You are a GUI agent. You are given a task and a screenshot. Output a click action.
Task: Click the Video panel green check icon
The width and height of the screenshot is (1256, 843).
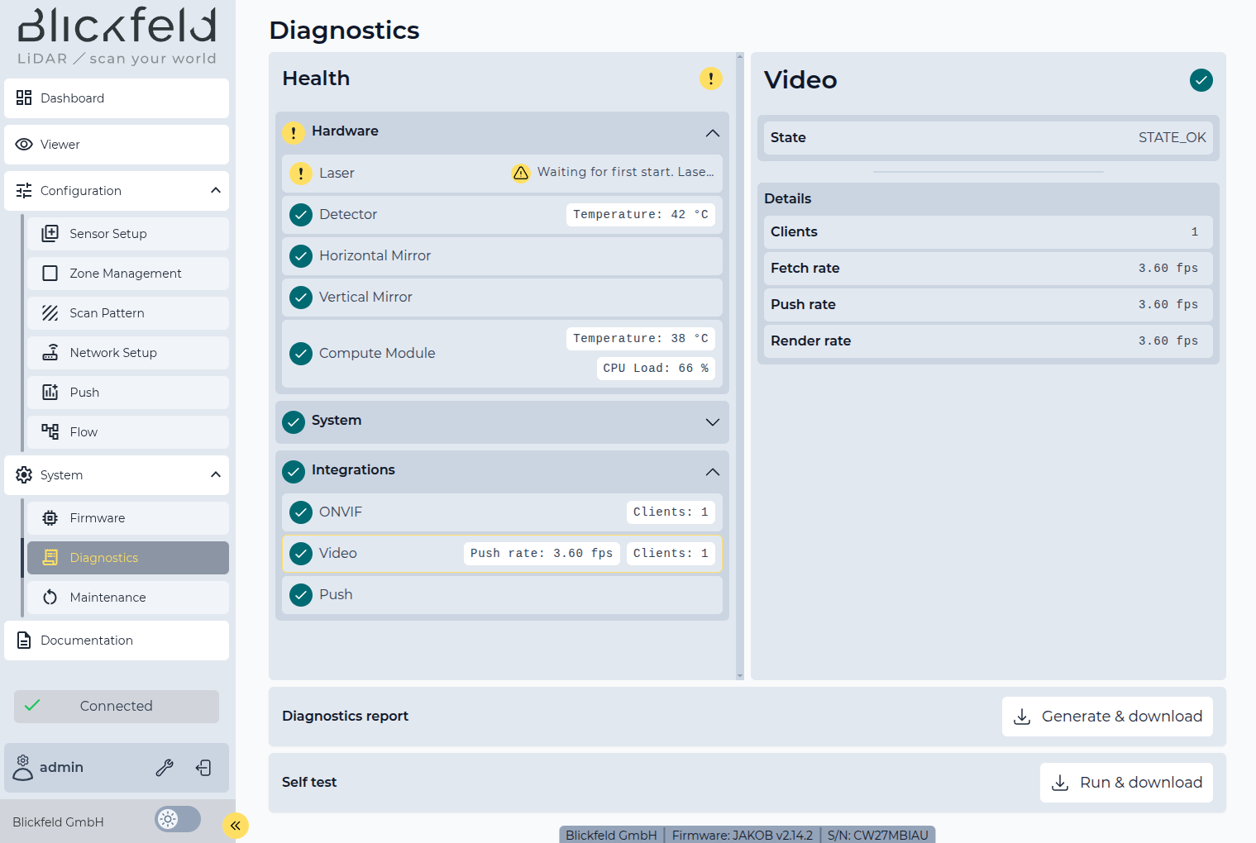click(1201, 80)
